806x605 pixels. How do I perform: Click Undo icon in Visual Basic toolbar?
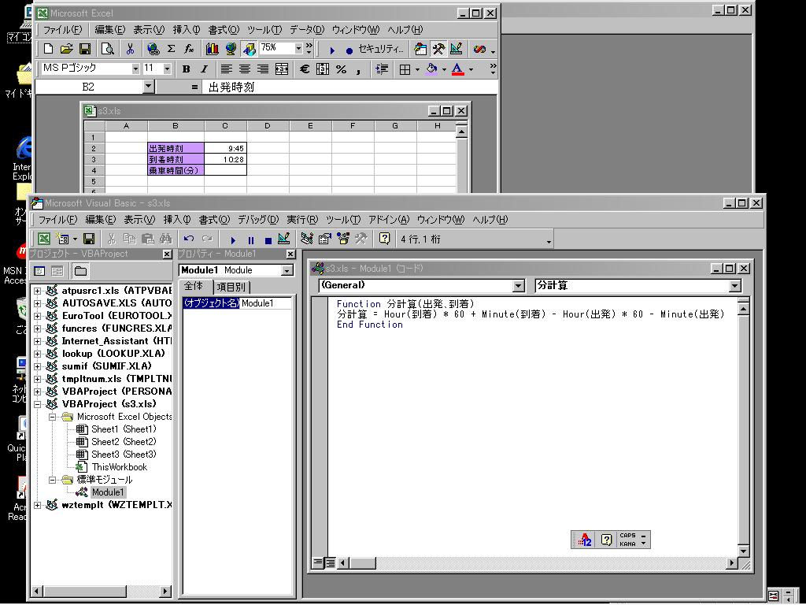tap(189, 239)
